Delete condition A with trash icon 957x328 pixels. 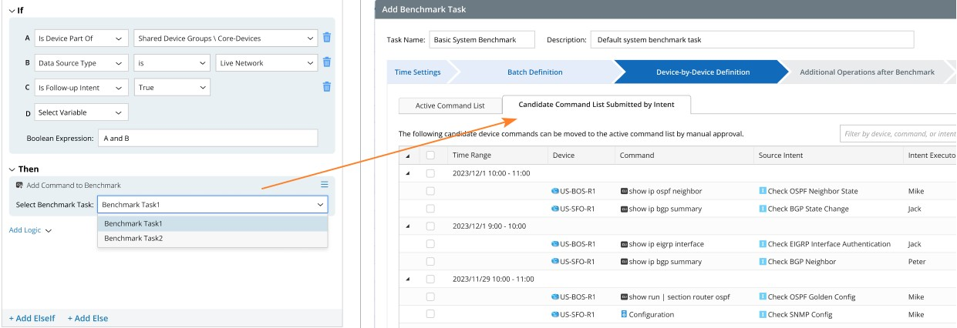(327, 38)
